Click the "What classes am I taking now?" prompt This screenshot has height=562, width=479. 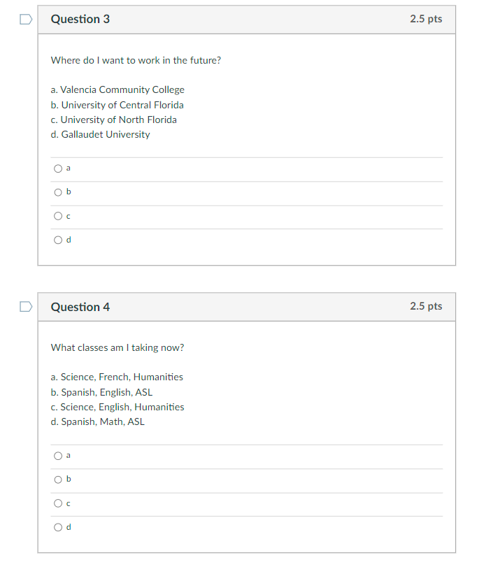point(117,347)
